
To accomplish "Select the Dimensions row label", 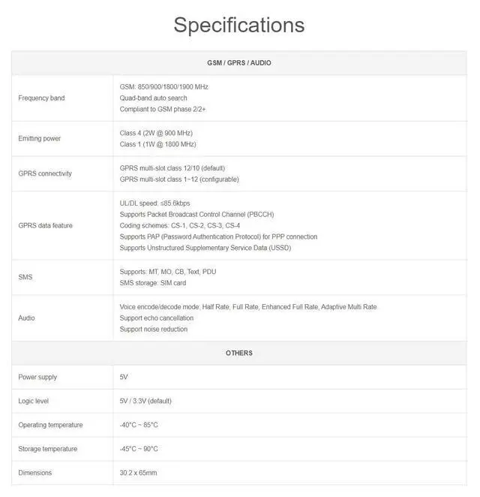I will coord(36,473).
